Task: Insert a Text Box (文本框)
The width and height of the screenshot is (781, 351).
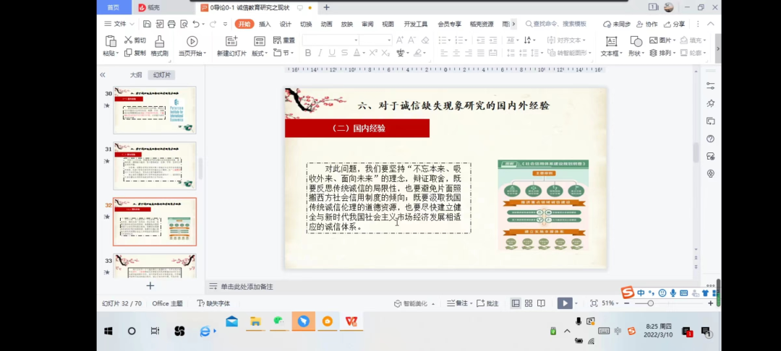Action: [611, 41]
